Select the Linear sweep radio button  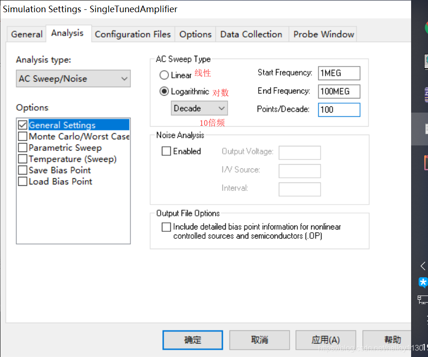click(x=164, y=75)
